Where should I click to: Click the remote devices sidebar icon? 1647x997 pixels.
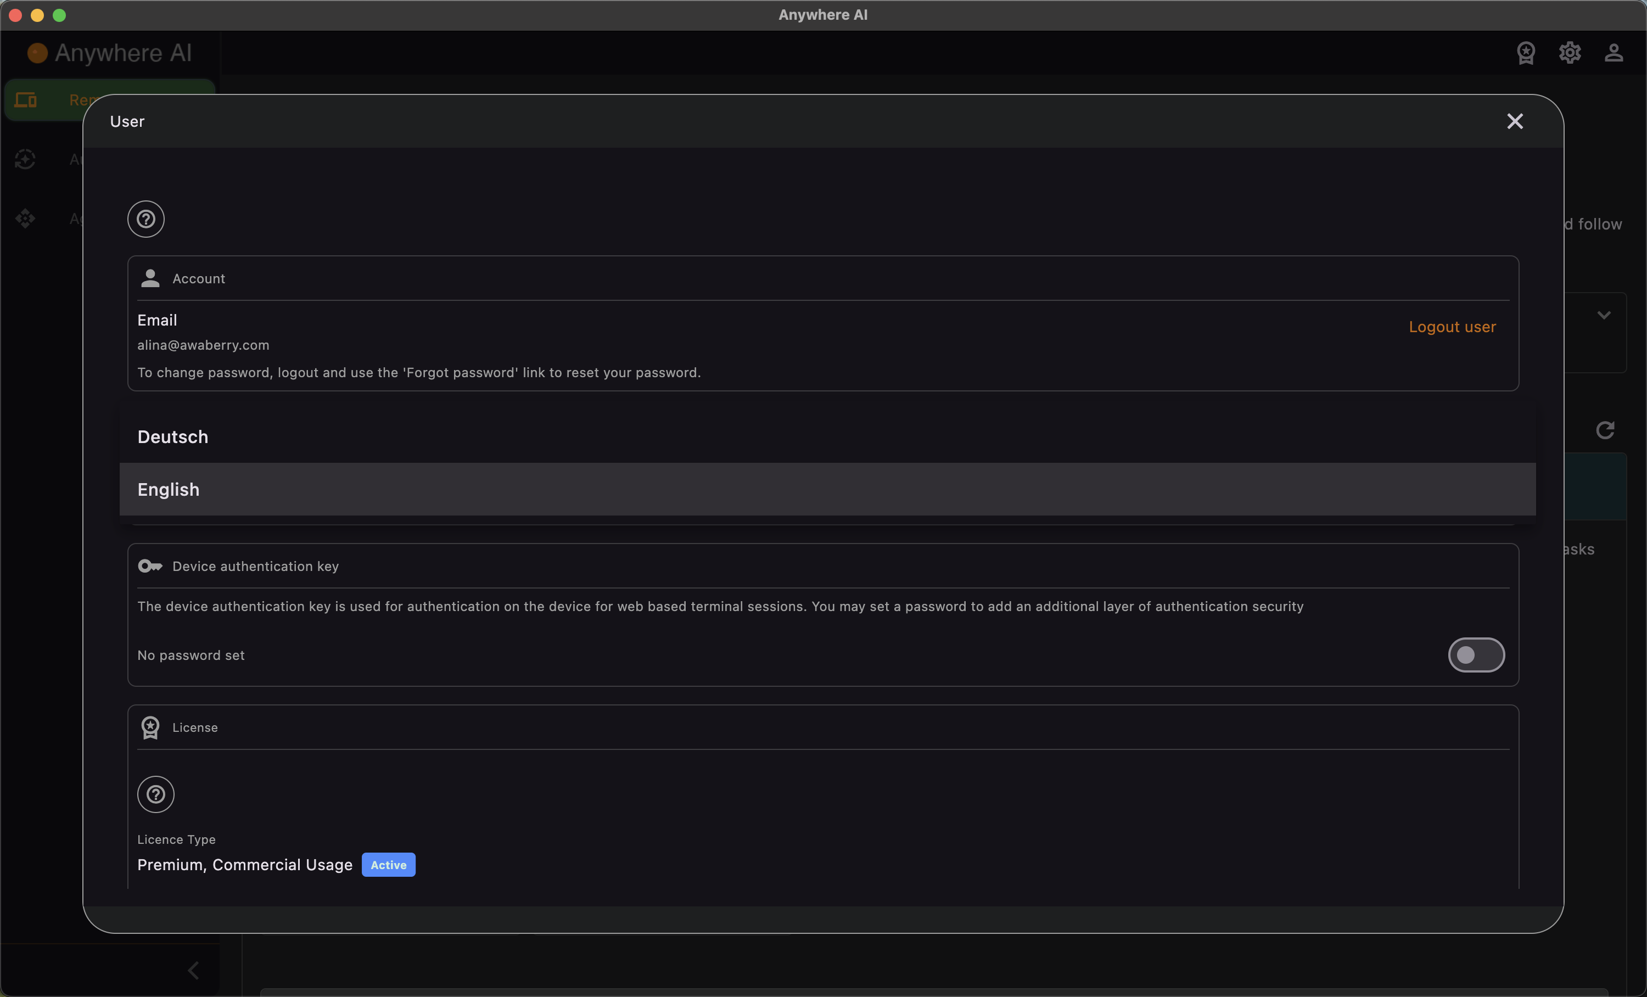click(x=25, y=100)
